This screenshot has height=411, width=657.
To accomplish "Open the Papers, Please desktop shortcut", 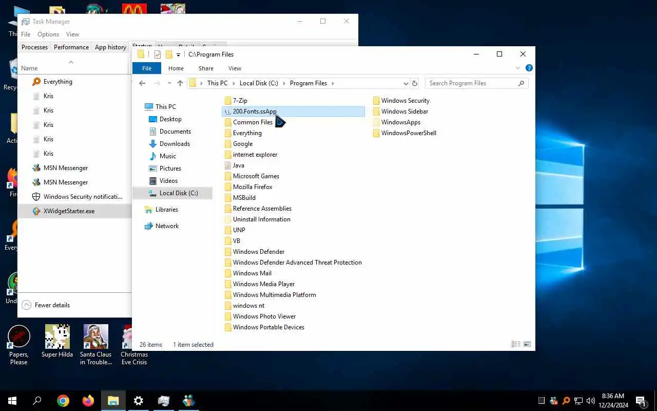I will 19,345.
